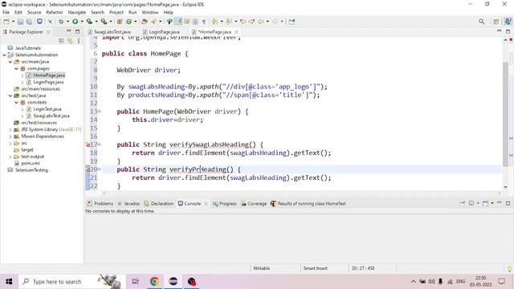Image resolution: width=514 pixels, height=289 pixels.
Task: Open the Navigate menu
Action: click(77, 12)
